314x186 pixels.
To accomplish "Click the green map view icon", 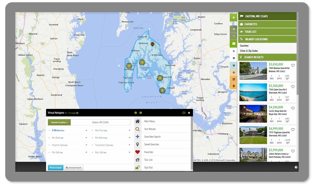I will coord(233,44).
